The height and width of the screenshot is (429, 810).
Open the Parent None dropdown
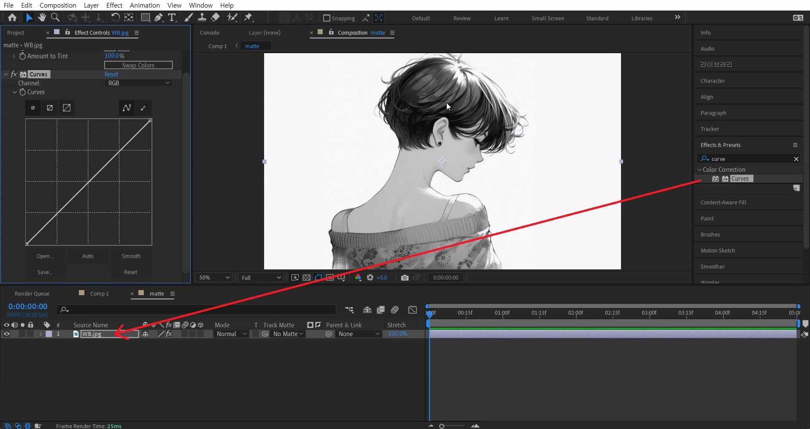click(359, 334)
